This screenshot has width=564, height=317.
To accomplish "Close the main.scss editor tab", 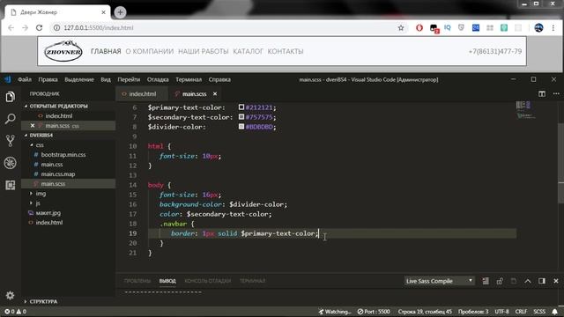I will point(215,94).
